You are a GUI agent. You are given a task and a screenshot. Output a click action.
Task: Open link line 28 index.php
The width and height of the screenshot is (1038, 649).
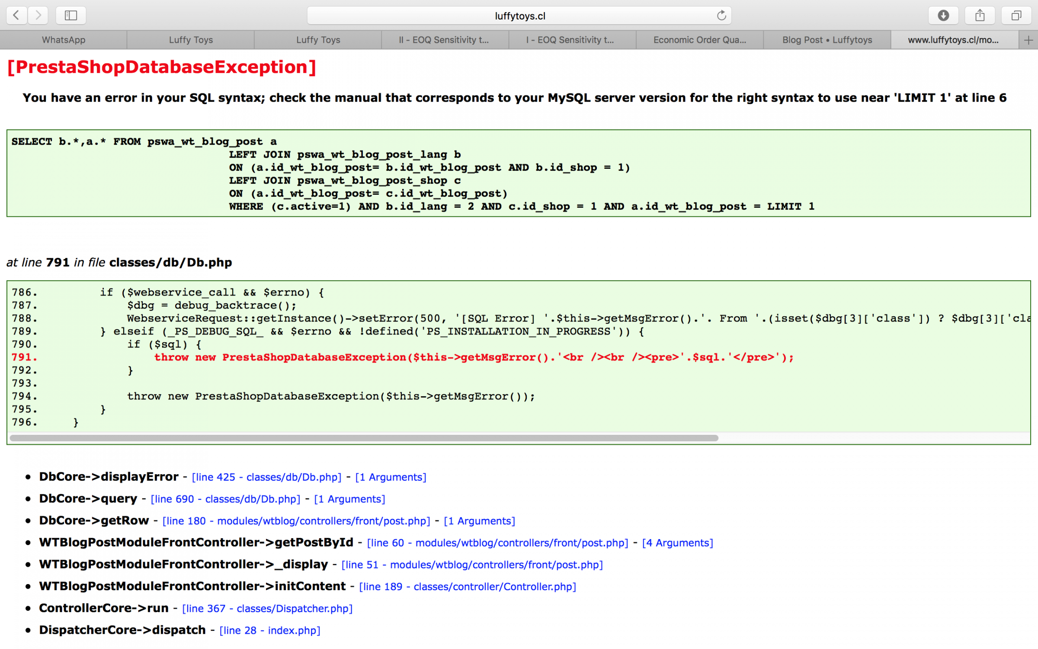[x=270, y=630]
